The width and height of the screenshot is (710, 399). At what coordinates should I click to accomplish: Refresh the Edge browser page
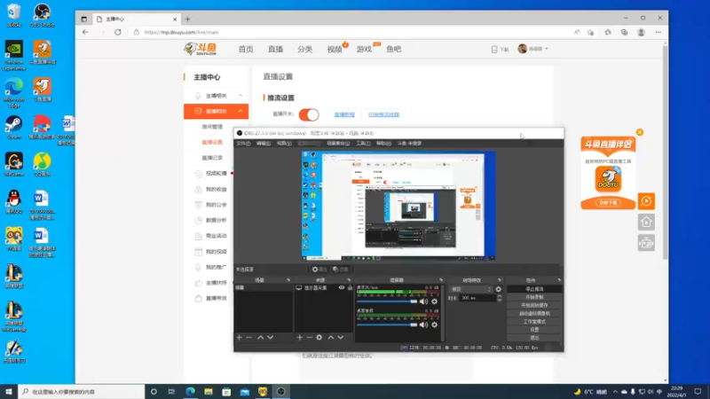pos(118,32)
